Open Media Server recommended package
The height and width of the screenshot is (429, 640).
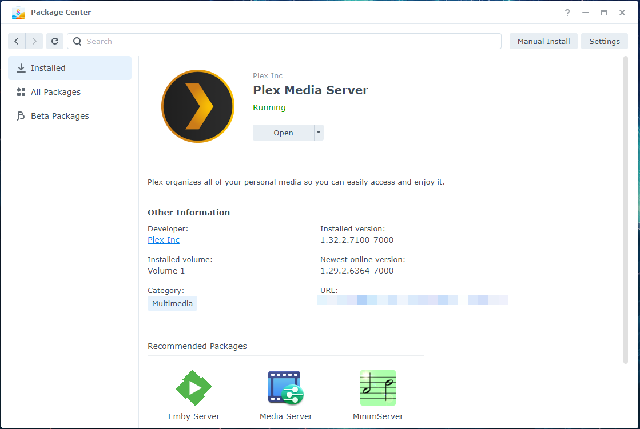tap(286, 388)
